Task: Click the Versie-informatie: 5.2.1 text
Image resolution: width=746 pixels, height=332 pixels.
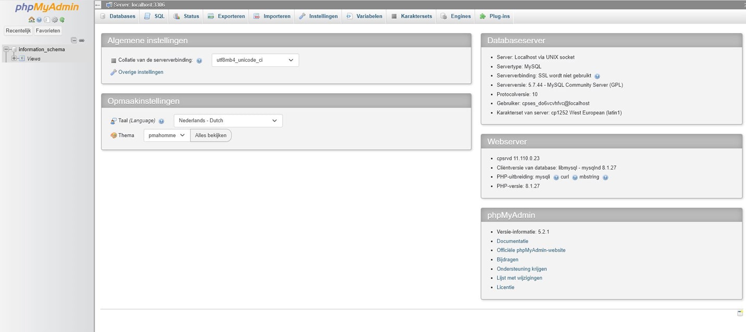Action: pyautogui.click(x=523, y=232)
